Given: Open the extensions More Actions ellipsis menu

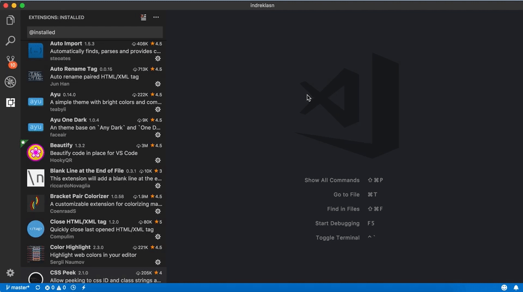Looking at the screenshot, I should [x=156, y=17].
